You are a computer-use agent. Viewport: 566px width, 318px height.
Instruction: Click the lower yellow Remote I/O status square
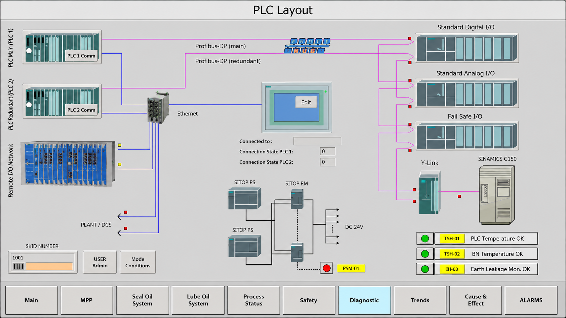click(119, 164)
